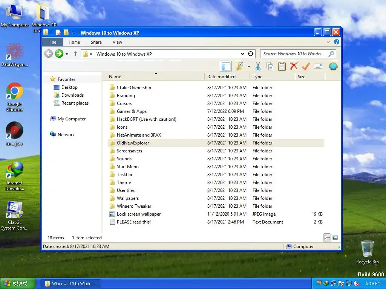Select the Recycle Bin desktop icon
Screen dimensions: 386x289
click(x=367, y=252)
